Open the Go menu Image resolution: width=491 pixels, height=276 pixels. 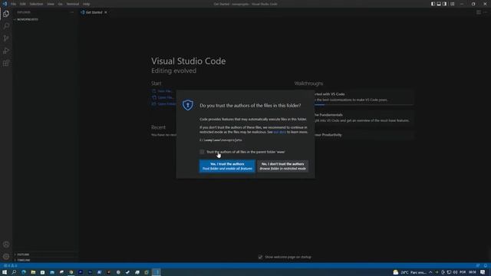click(x=60, y=4)
